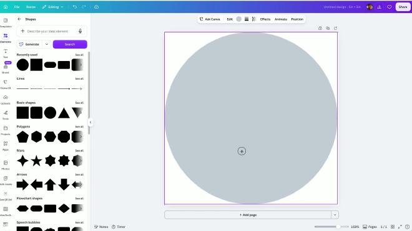Open Position in the toolbar
Screen dimensions: 412x231
(x=297, y=19)
